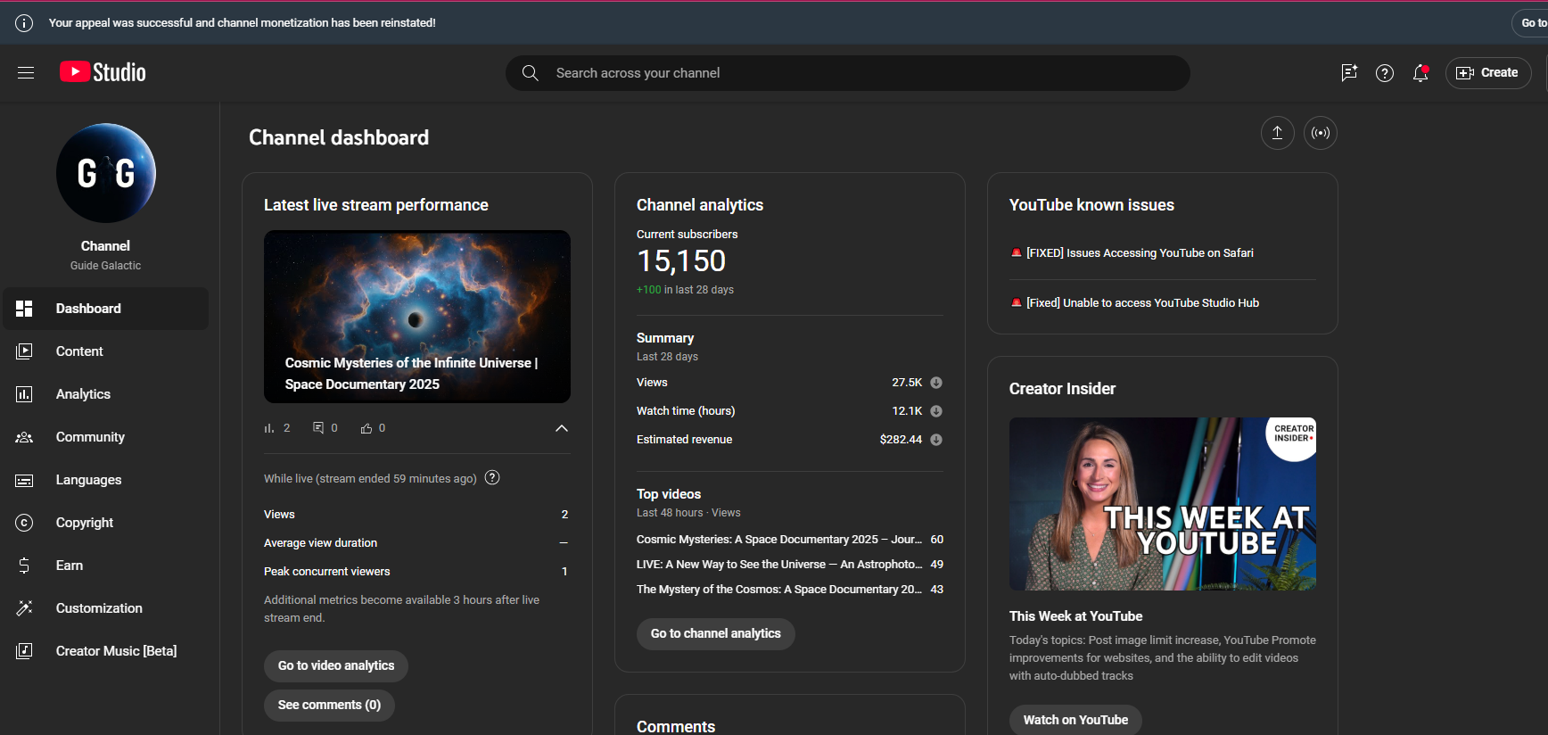Image resolution: width=1548 pixels, height=735 pixels.
Task: Open the notifications bell
Action: click(1420, 73)
